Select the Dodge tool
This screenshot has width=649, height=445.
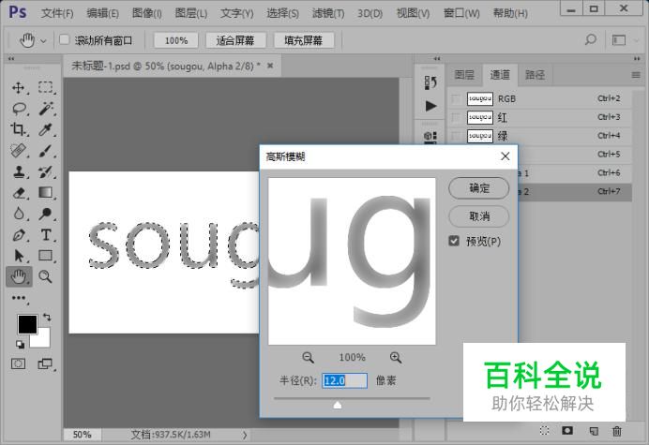tap(46, 214)
